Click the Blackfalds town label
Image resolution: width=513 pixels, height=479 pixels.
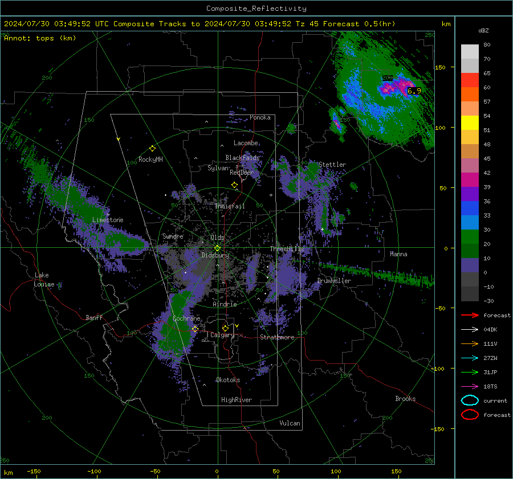click(x=242, y=158)
